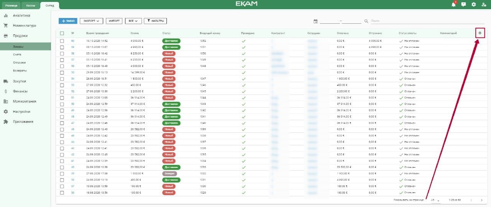Toggle the select-all checkbox in table header
The image size is (491, 207).
click(62, 33)
